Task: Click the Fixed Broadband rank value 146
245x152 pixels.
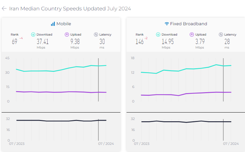Action: point(139,42)
